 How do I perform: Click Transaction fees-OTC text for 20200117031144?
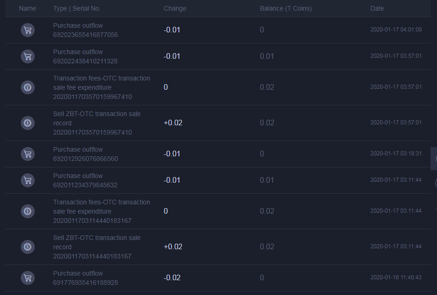point(101,207)
